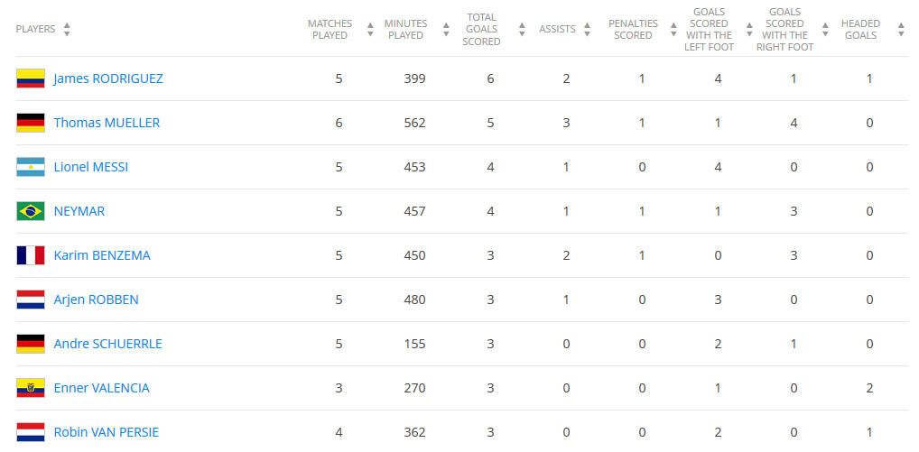The image size is (919, 452).
Task: Sort by Total Goals Scored arrows
Action: [x=522, y=30]
